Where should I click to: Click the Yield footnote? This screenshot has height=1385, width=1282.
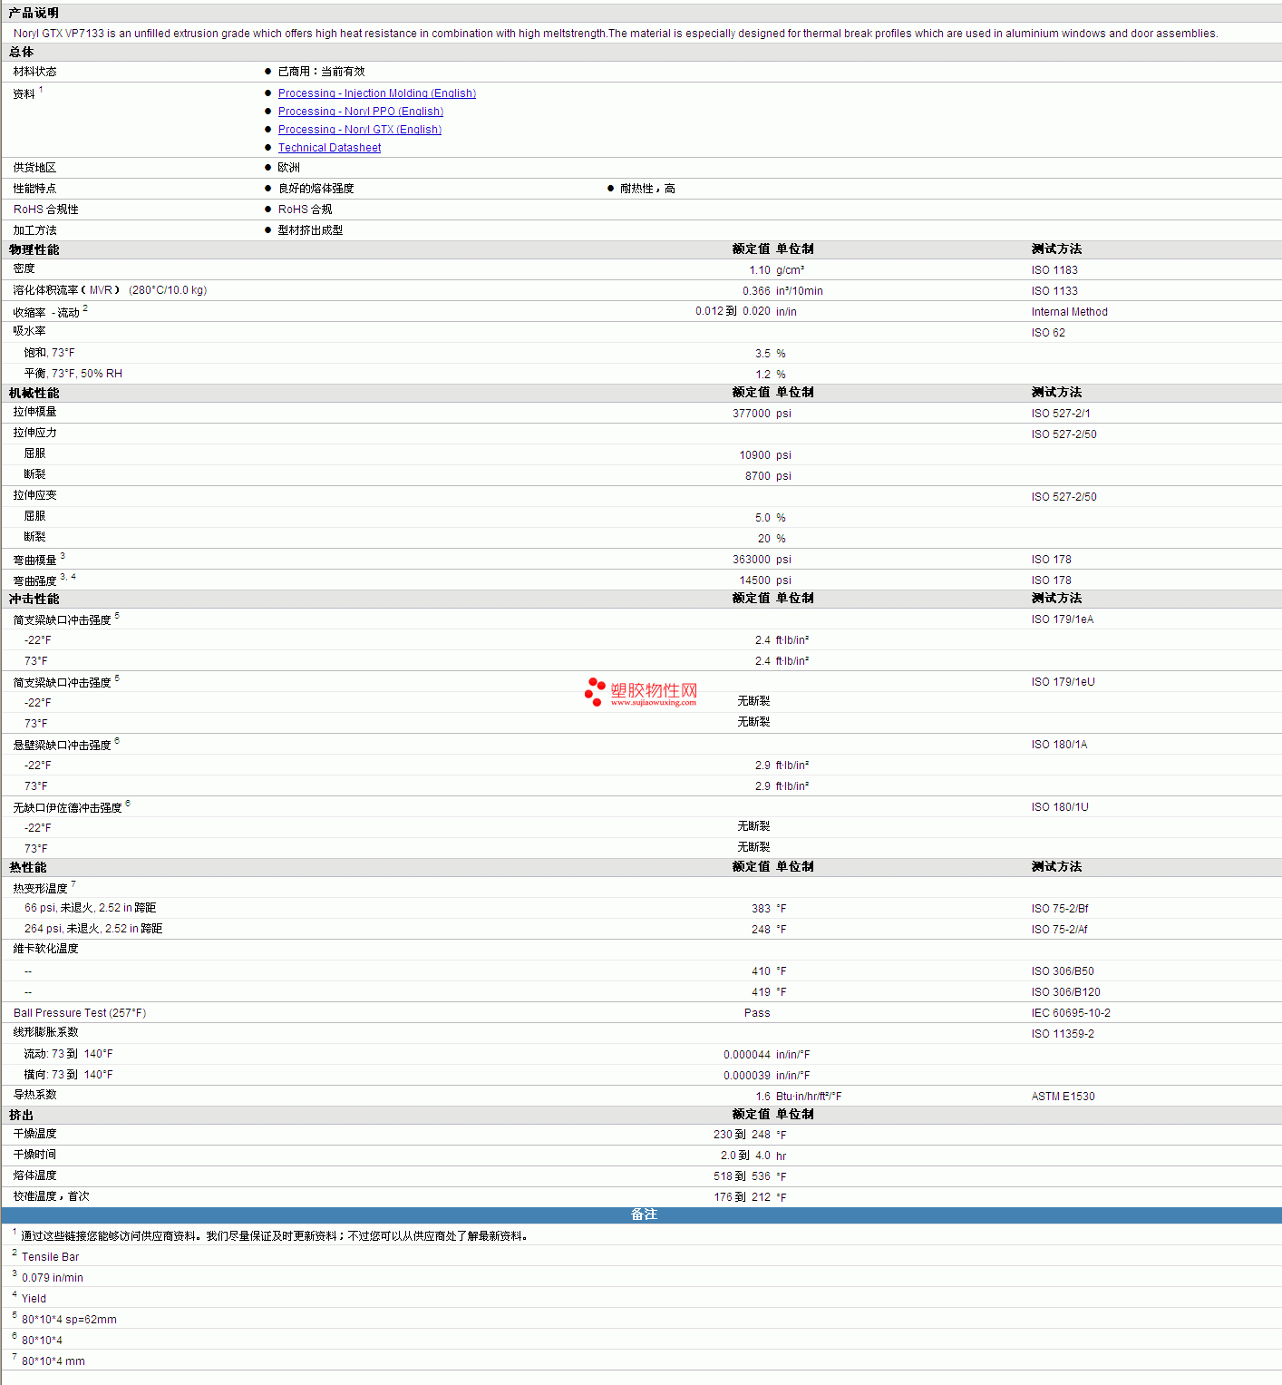coord(34,1299)
